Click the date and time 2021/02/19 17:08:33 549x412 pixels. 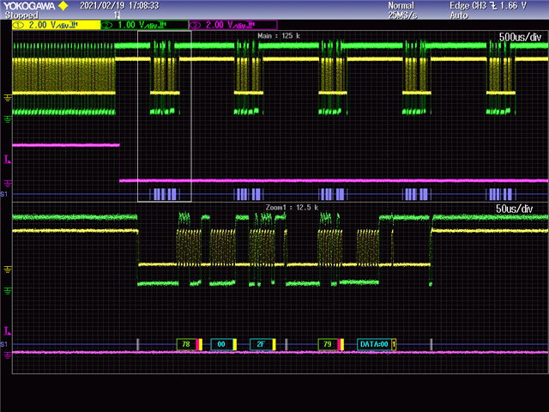[119, 6]
